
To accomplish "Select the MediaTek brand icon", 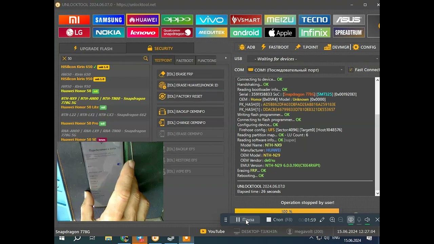I will (212, 33).
